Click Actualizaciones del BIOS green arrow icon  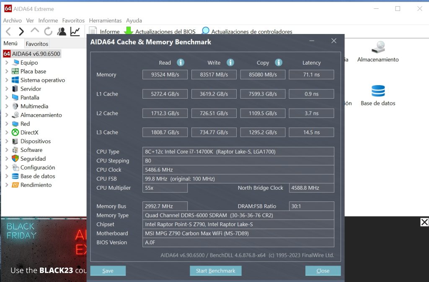pos(128,30)
